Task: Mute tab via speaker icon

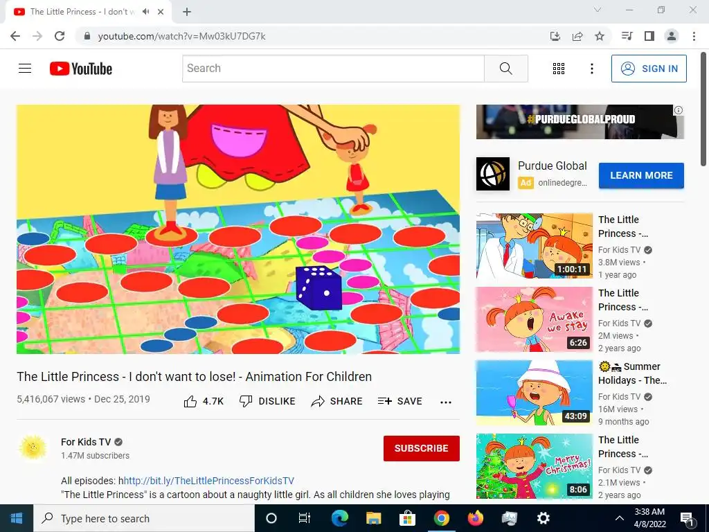Action: pos(145,12)
